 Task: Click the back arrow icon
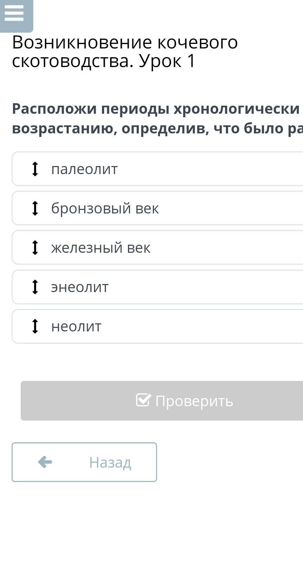point(45,462)
